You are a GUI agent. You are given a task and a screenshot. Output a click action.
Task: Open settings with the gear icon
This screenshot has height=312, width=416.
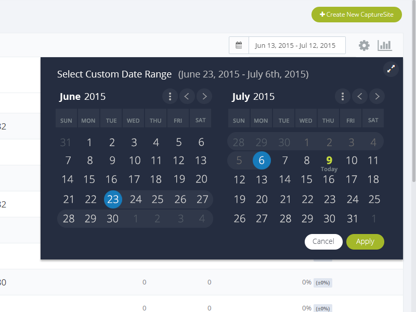(x=364, y=45)
